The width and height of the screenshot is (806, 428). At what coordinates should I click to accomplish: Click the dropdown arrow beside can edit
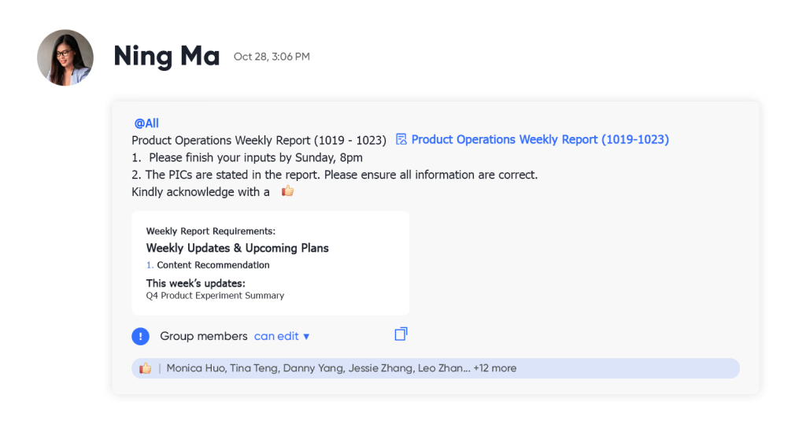(x=306, y=337)
